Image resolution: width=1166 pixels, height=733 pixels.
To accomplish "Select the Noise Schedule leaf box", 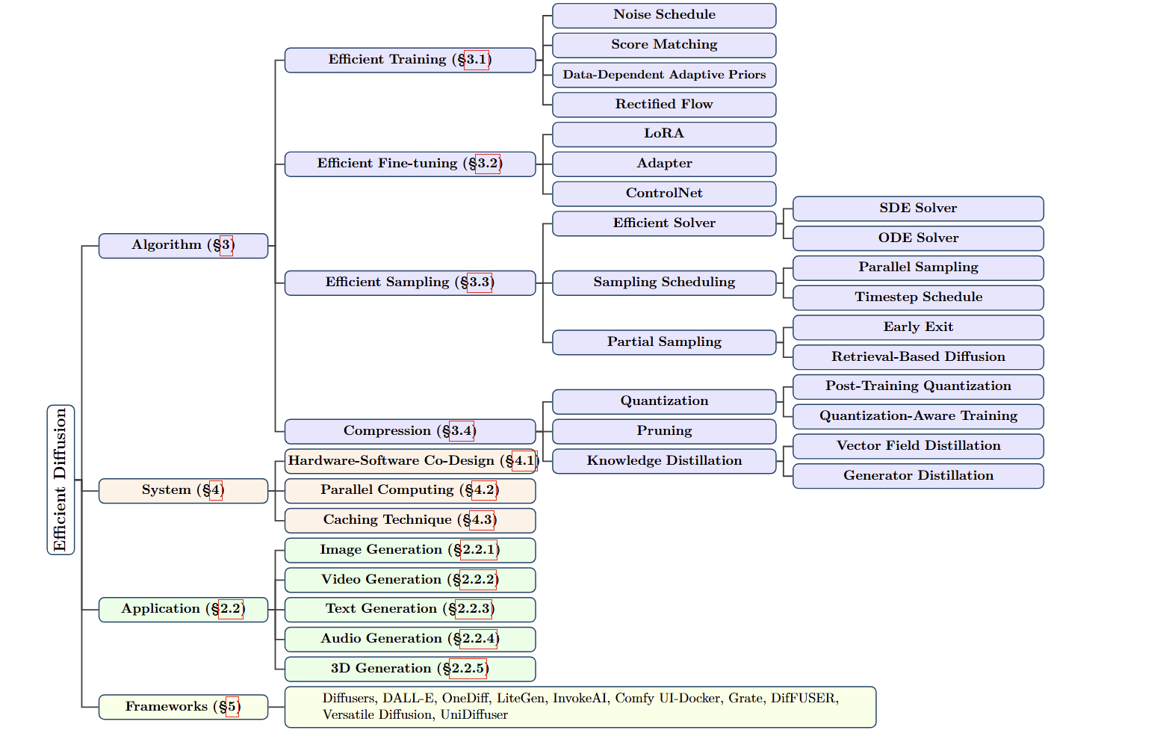I will pos(663,15).
